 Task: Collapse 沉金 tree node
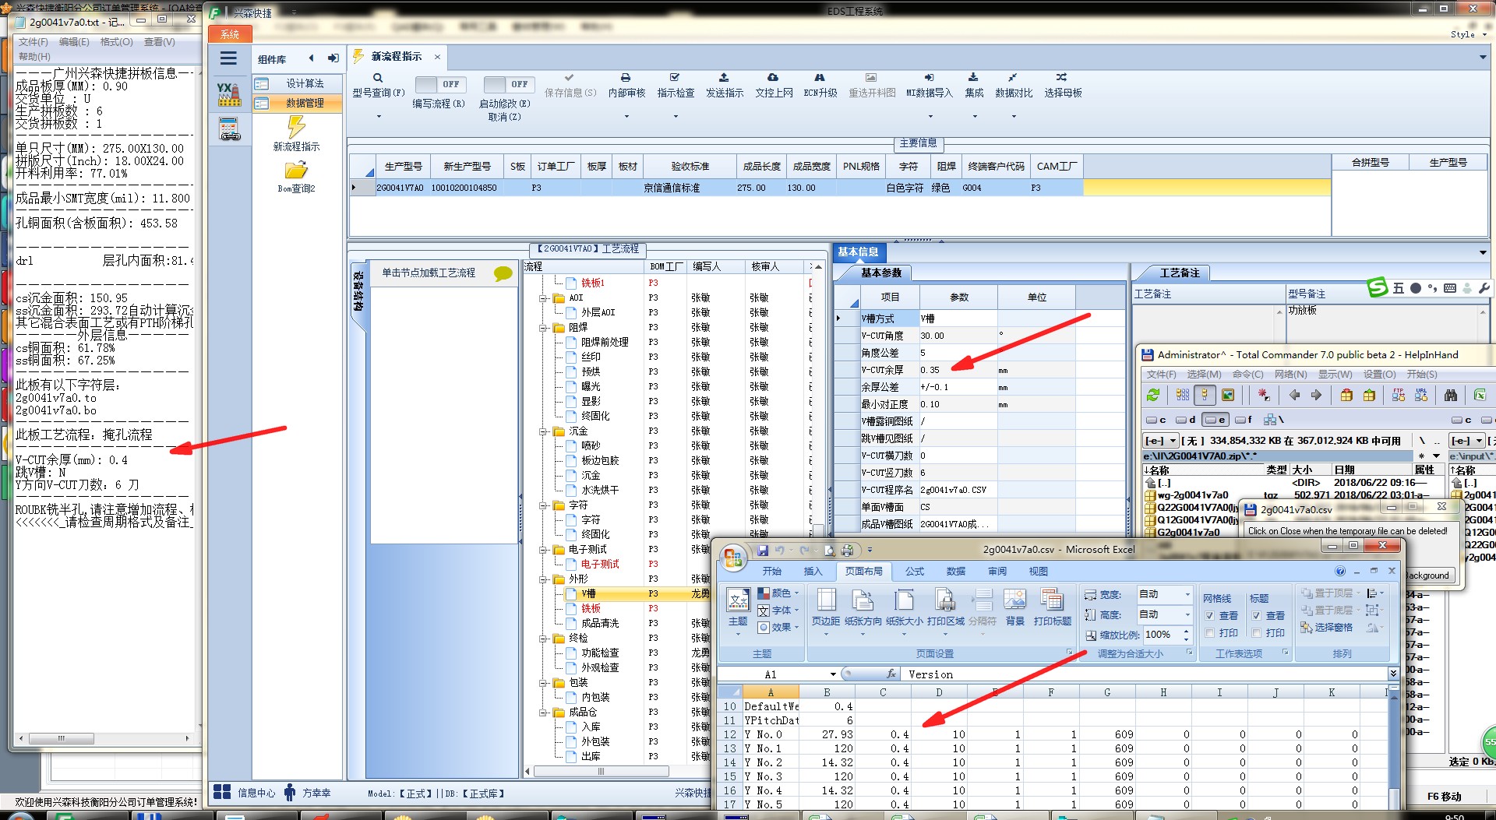point(543,431)
